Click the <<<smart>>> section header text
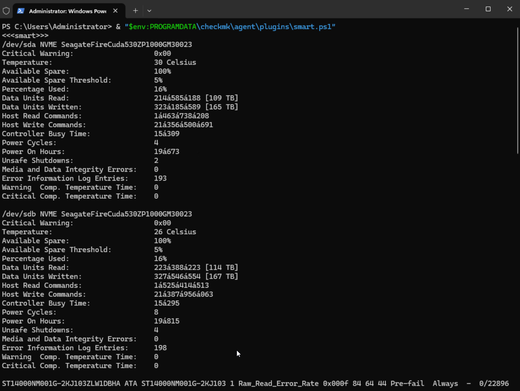 click(25, 36)
